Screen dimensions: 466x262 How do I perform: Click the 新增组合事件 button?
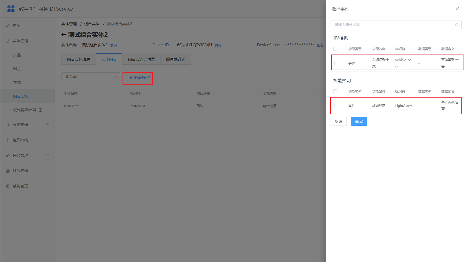(x=138, y=77)
